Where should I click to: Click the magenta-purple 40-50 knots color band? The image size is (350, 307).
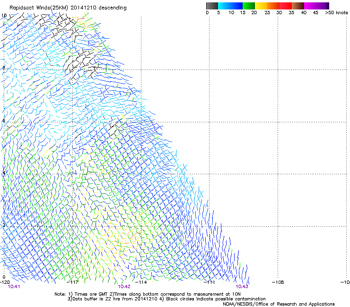pos(316,6)
